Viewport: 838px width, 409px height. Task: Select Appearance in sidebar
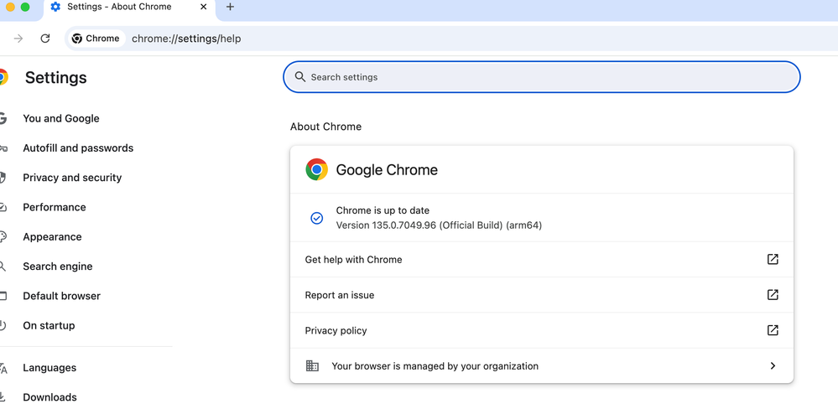pos(52,237)
